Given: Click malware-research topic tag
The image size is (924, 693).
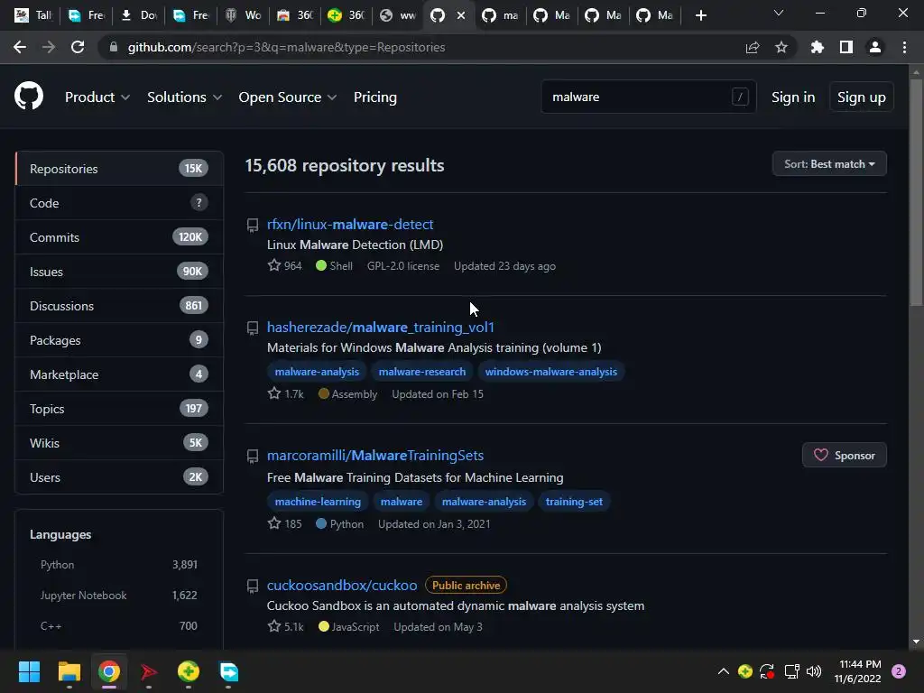Looking at the screenshot, I should tap(422, 372).
